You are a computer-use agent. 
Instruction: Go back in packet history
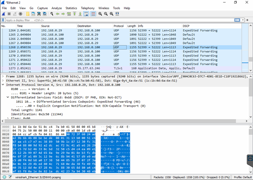[58, 14]
